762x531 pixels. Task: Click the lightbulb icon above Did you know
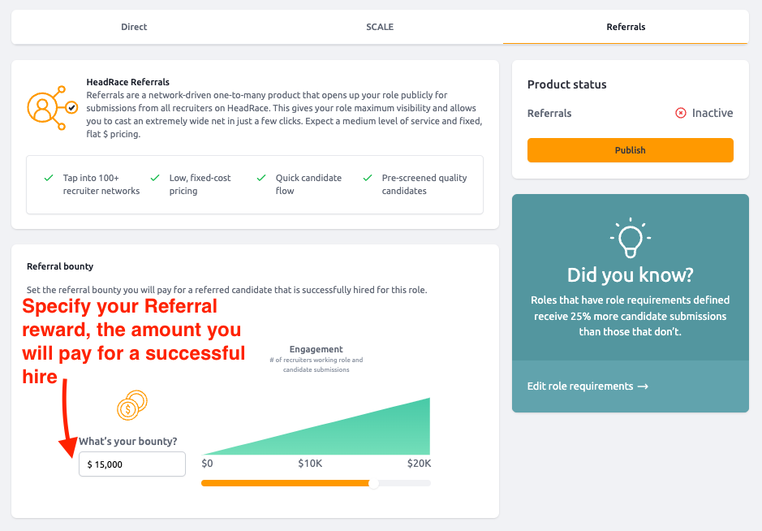(631, 237)
